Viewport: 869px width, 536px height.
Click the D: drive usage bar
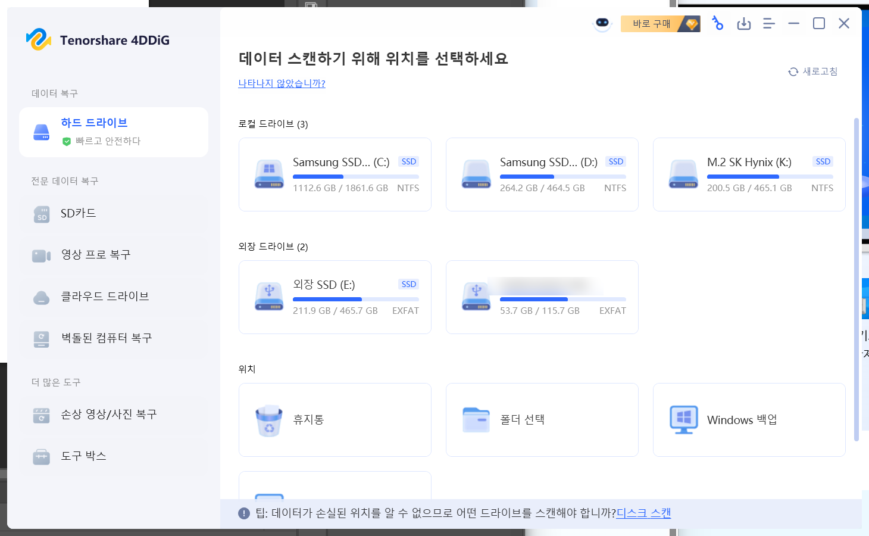click(x=563, y=177)
